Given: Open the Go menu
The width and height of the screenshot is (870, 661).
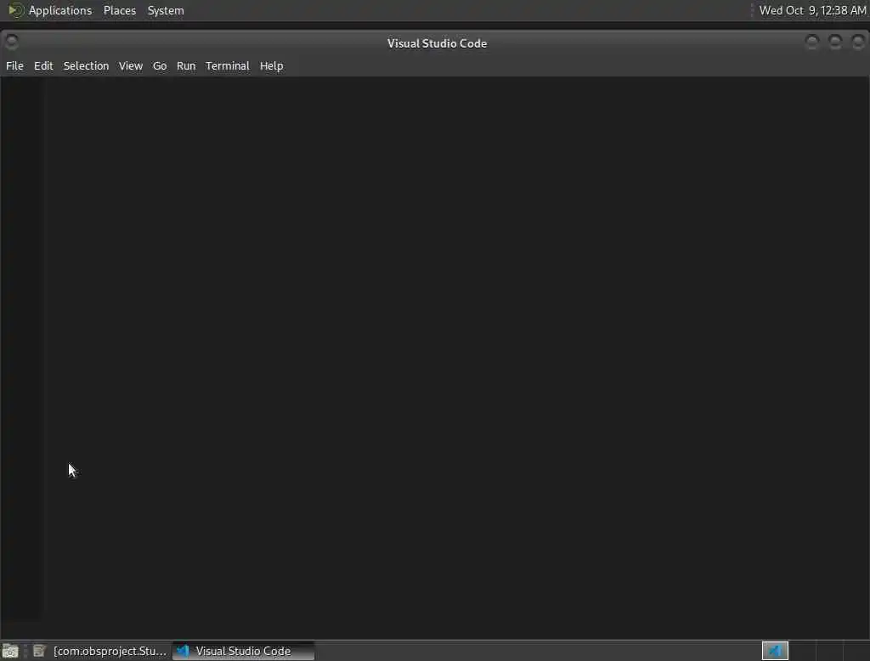Looking at the screenshot, I should pos(159,65).
